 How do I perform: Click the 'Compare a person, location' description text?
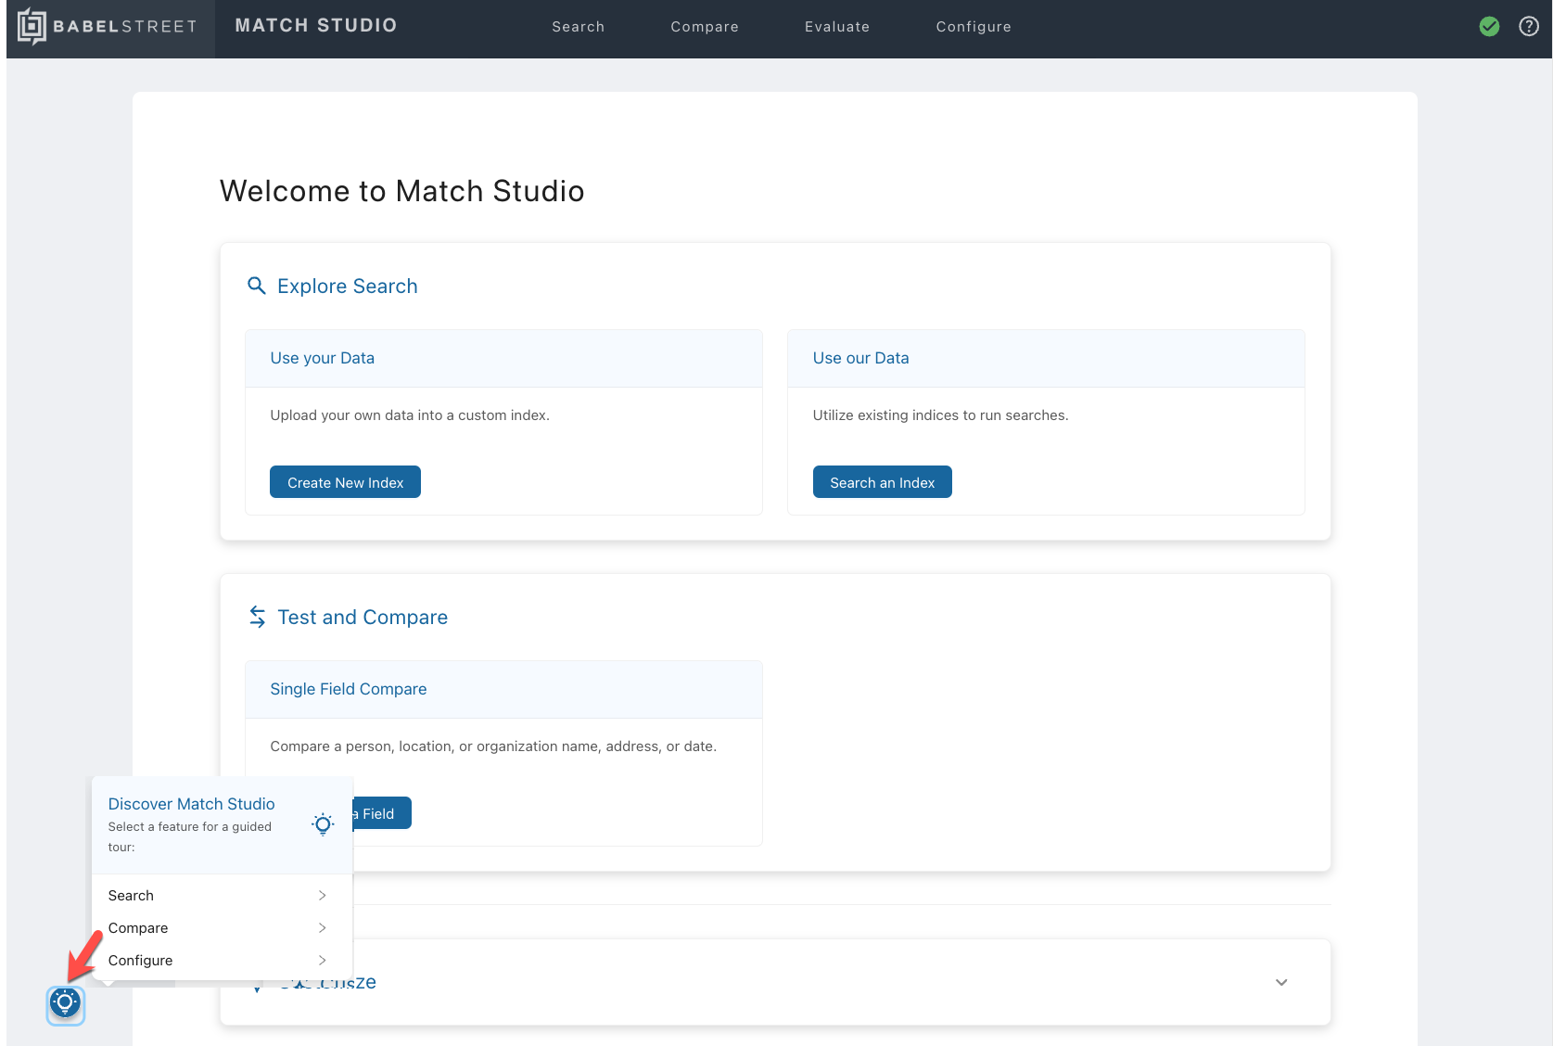tap(493, 746)
